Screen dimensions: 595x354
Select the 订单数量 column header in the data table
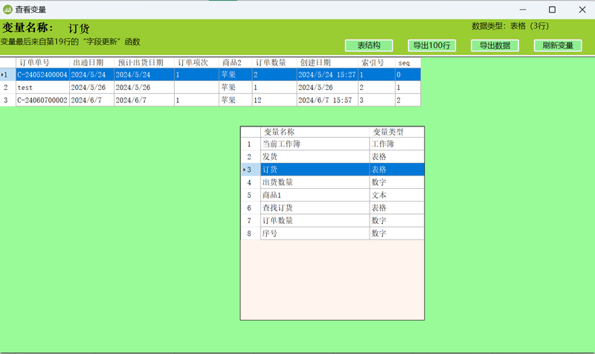[274, 62]
